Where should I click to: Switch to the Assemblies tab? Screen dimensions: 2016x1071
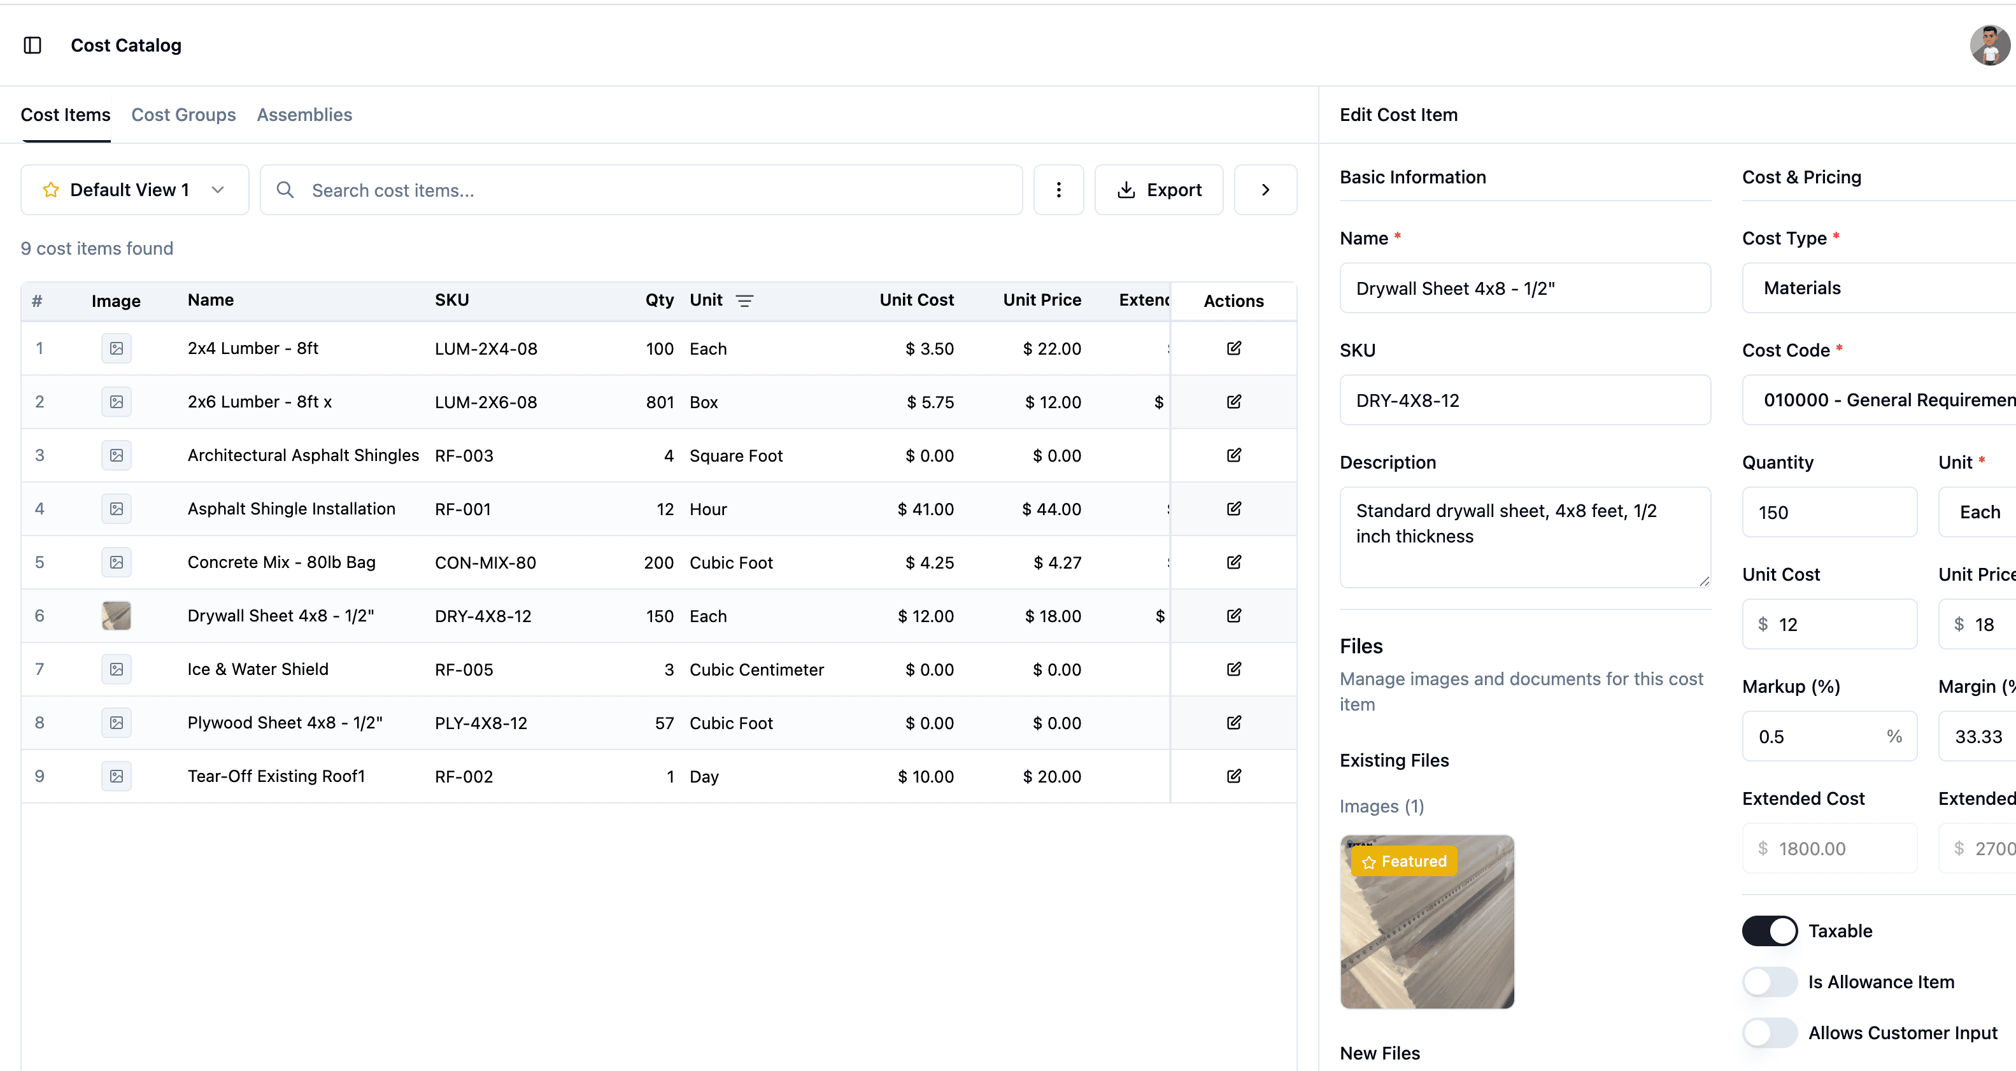click(x=304, y=115)
